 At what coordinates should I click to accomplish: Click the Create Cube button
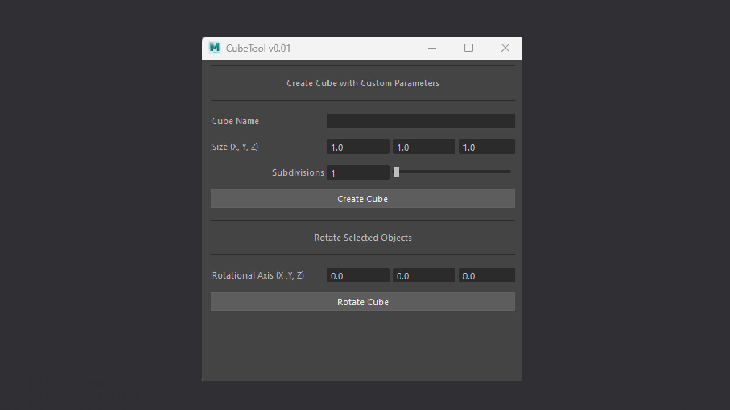point(362,199)
